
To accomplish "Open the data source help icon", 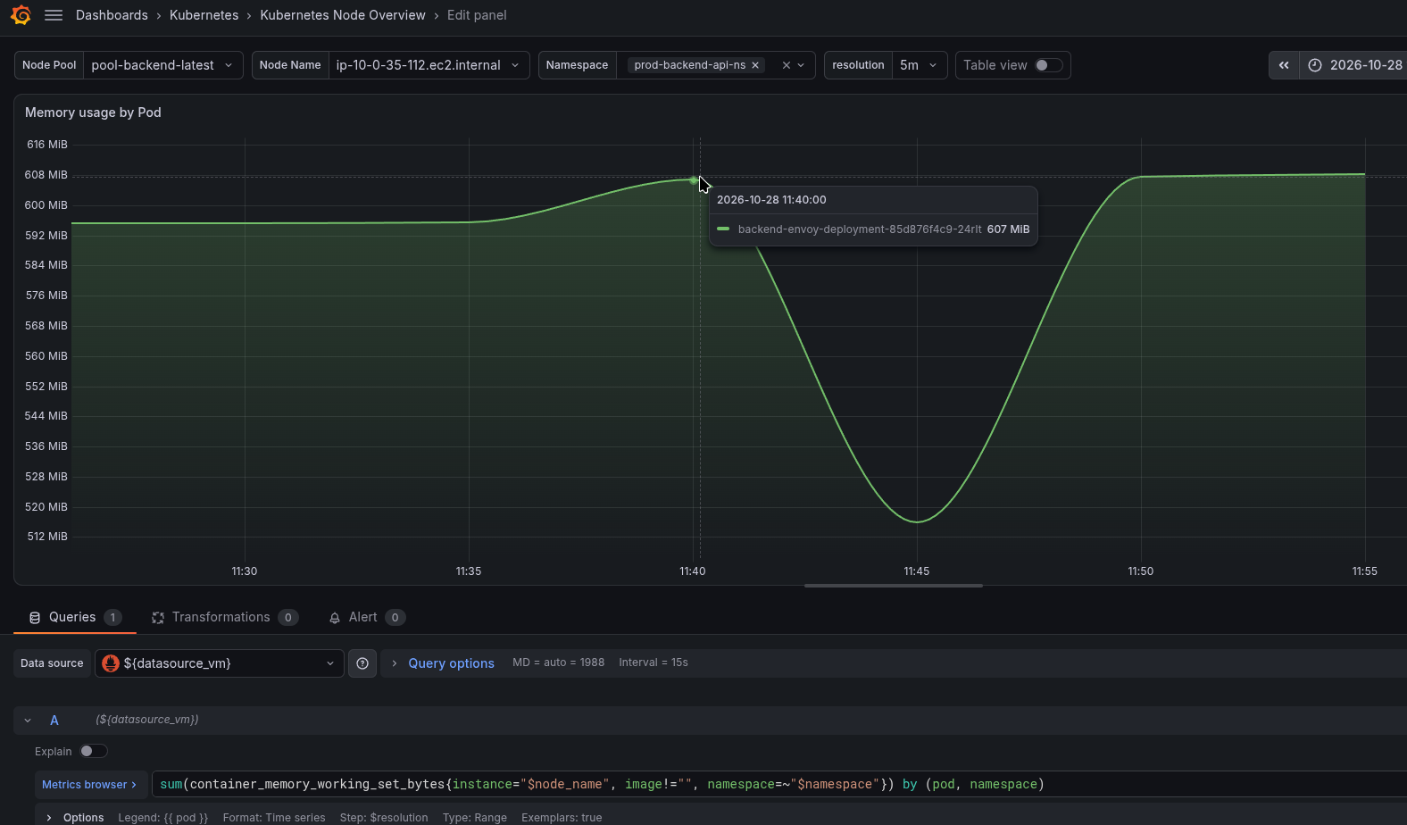I will point(362,663).
